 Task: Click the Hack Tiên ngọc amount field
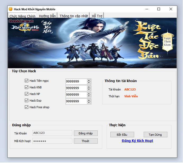[x=76, y=81]
